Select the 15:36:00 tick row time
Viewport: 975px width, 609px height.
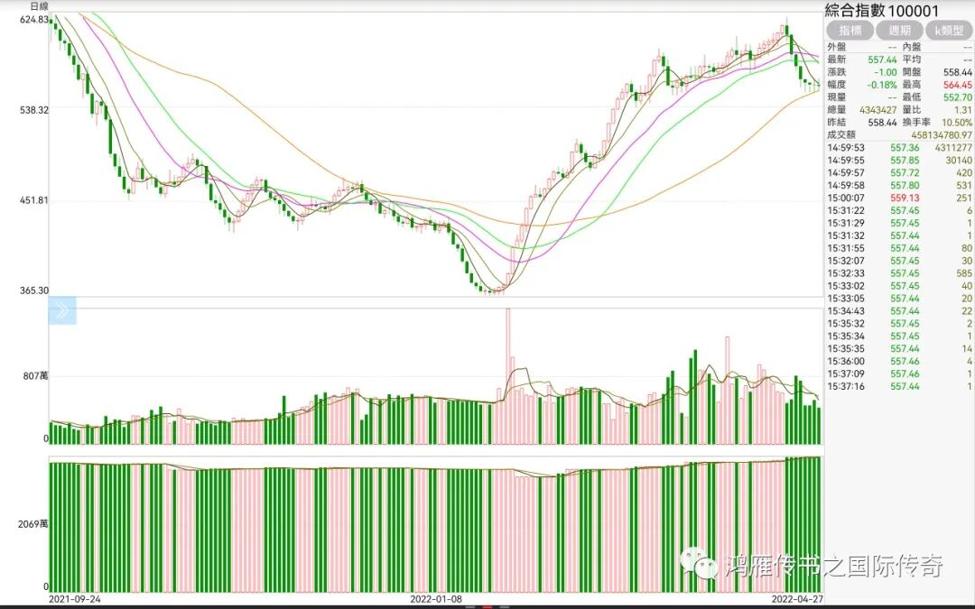tap(846, 361)
